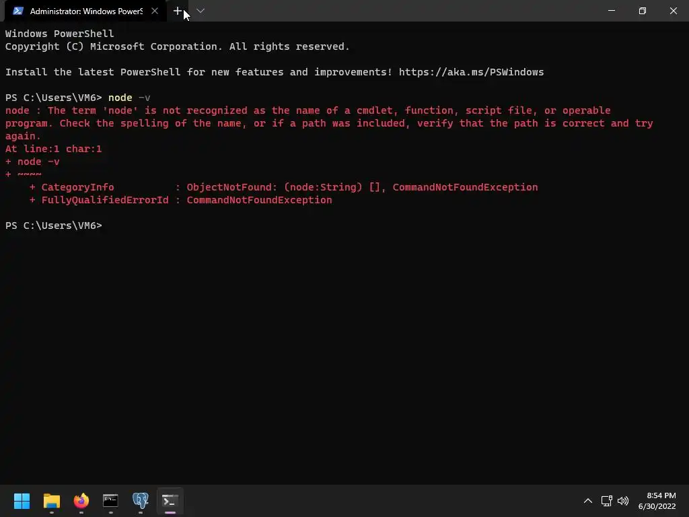
Task: Click the 'CommandNotFoundException' FullyQualifiedErrorId text
Action: tap(259, 200)
